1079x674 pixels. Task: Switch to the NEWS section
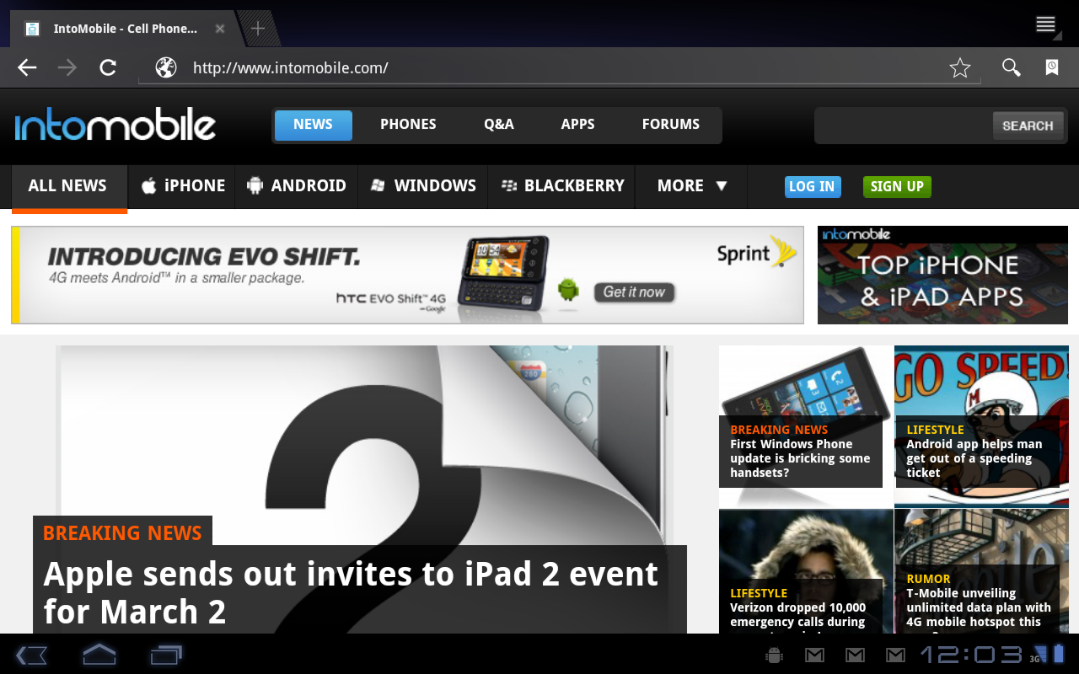click(313, 125)
